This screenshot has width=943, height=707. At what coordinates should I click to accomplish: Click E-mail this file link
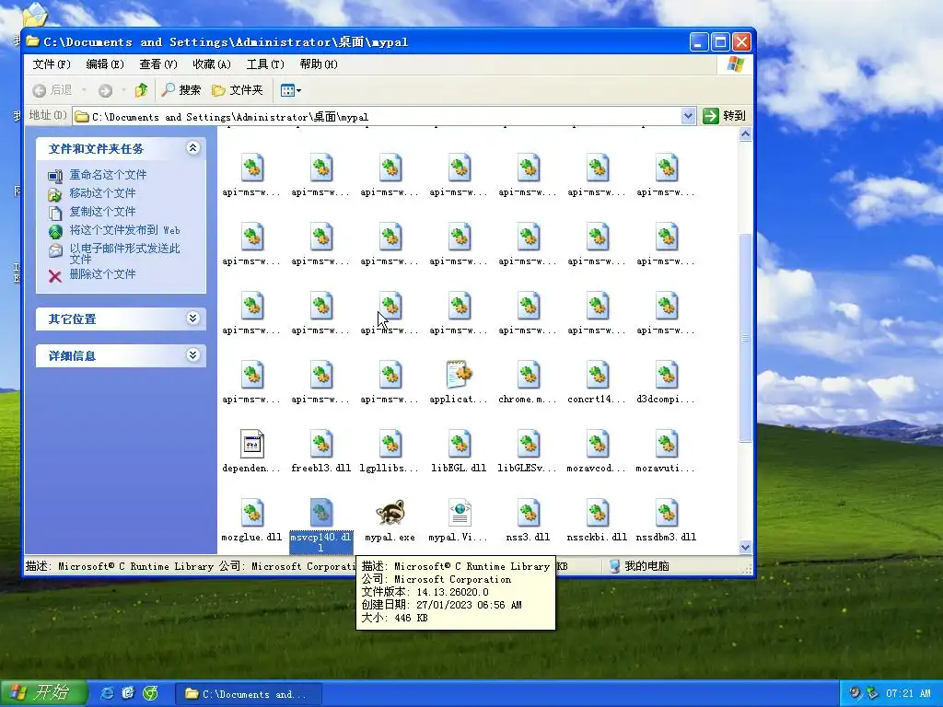[x=124, y=253]
